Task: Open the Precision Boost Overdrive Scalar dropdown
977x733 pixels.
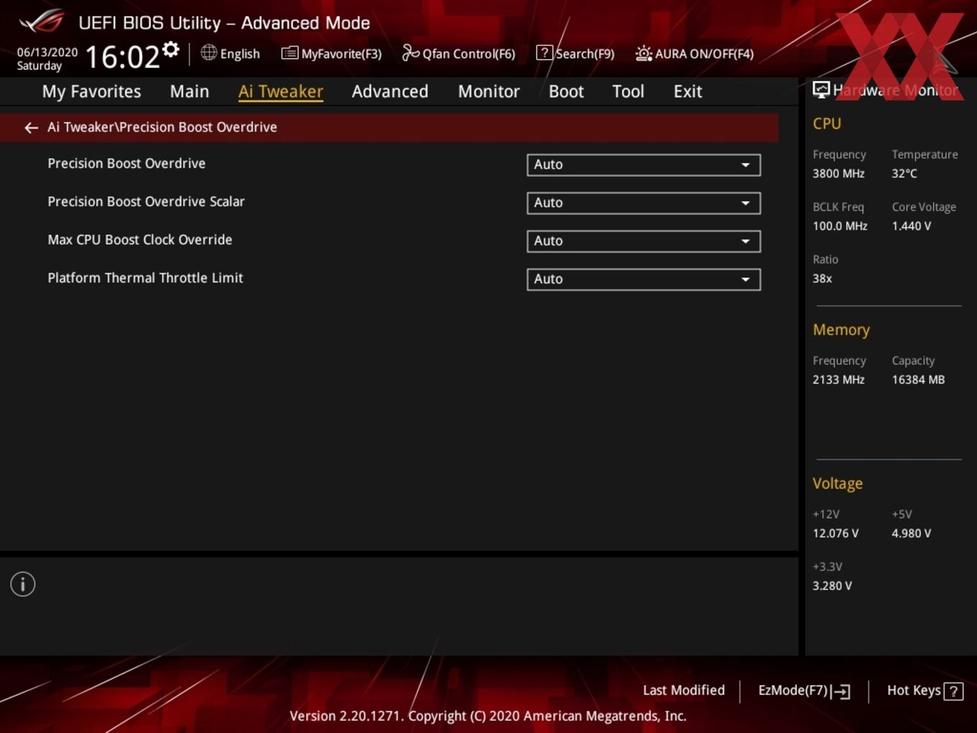Action: tap(644, 203)
